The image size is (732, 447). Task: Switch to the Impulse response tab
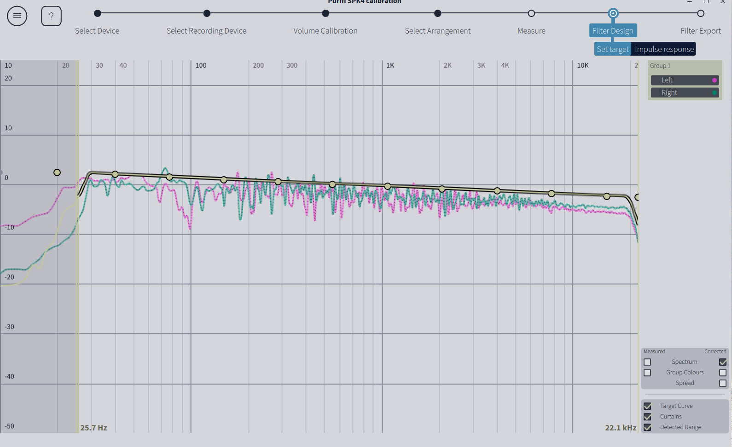click(x=664, y=49)
